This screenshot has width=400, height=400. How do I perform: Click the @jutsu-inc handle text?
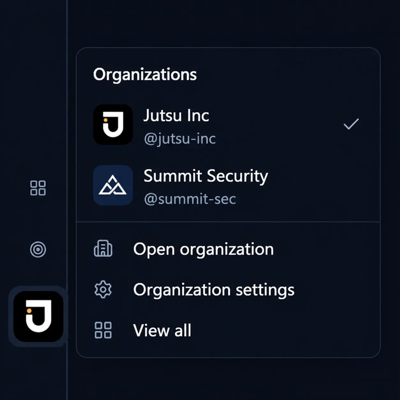[x=180, y=139]
